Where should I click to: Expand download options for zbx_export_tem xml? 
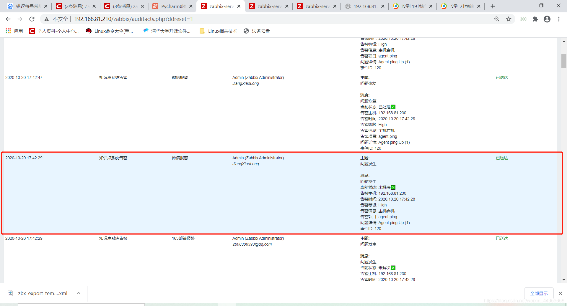point(79,293)
